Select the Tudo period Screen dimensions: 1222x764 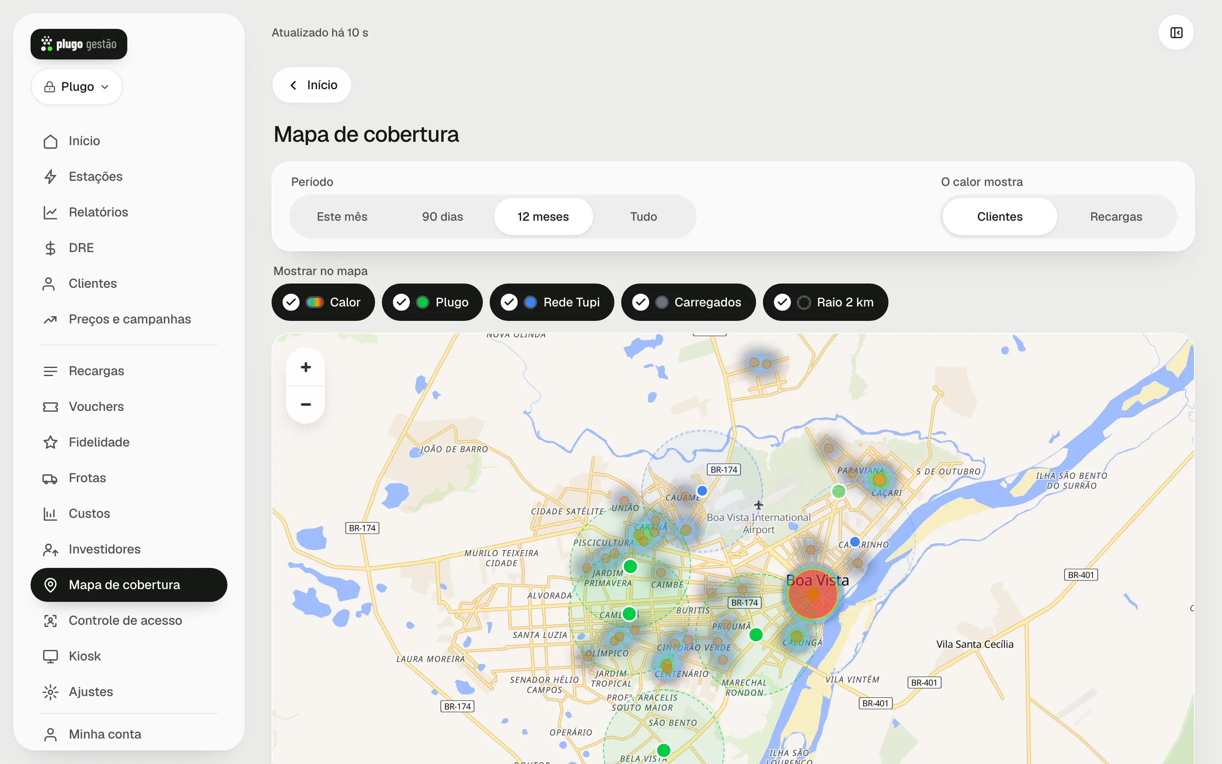[x=643, y=217]
